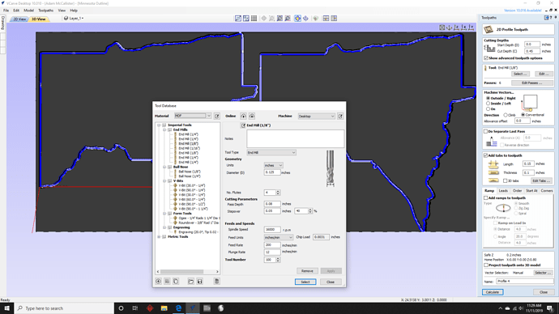This screenshot has width=559, height=314.
Task: Click the add new tool icon
Action: click(158, 282)
